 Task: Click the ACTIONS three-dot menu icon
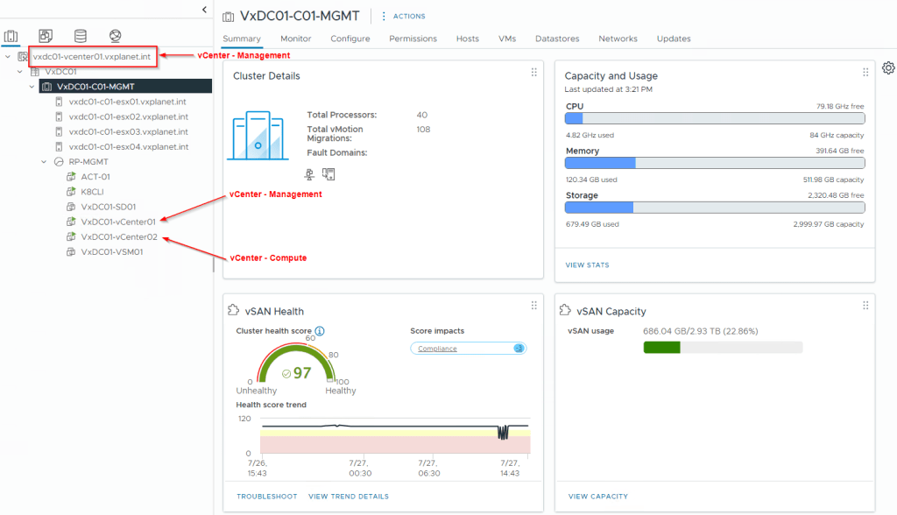384,16
